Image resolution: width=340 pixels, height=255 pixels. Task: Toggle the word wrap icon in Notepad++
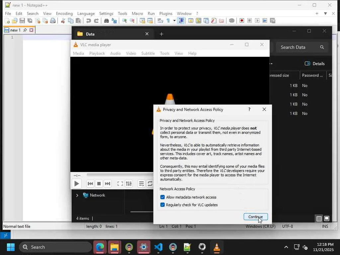pyautogui.click(x=160, y=21)
